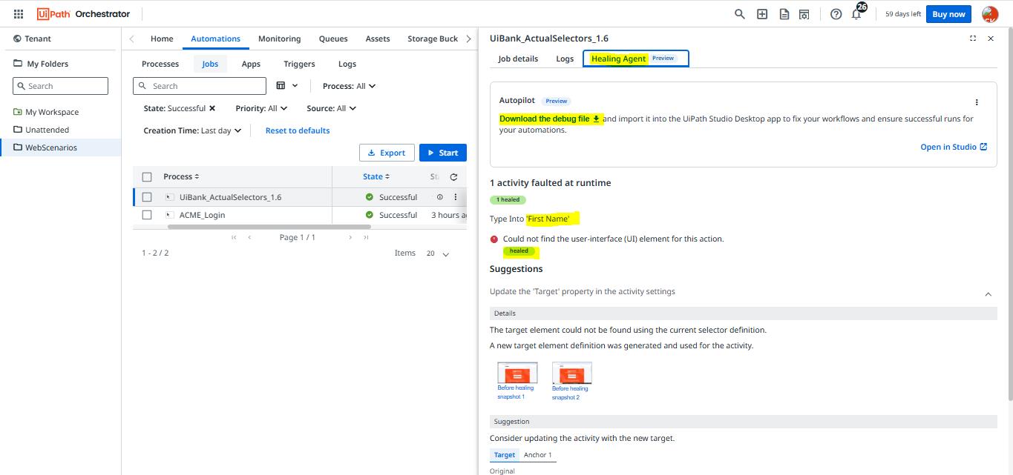Image resolution: width=1013 pixels, height=475 pixels.
Task: Open row actions for UiBank_ActualSelectors_1.6
Action: (x=456, y=197)
